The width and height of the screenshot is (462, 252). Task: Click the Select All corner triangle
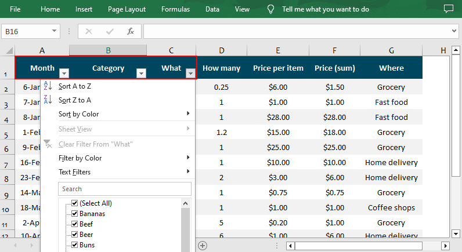[9, 50]
